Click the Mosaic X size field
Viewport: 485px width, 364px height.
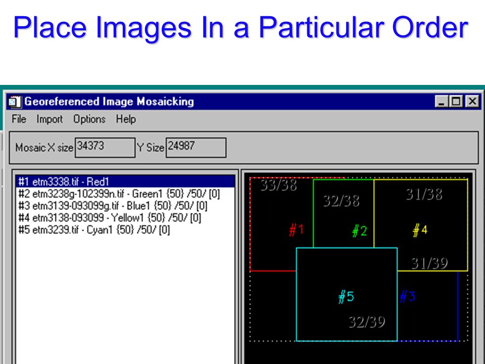click(x=105, y=148)
